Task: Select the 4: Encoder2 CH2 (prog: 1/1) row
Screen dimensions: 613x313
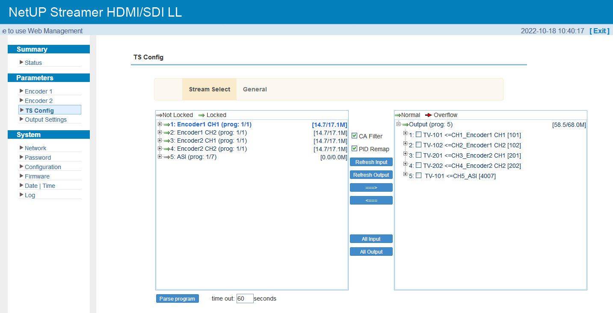Action: [209, 149]
